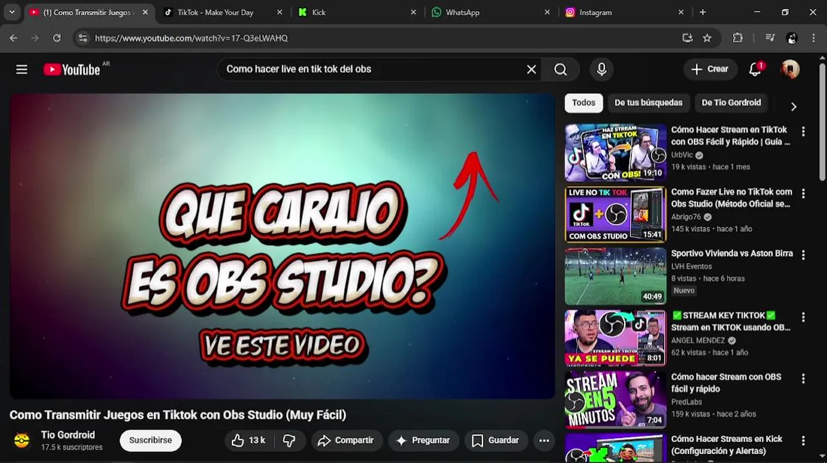Open options for ANGEL MENDEZ video
This screenshot has height=463, width=827.
point(803,317)
